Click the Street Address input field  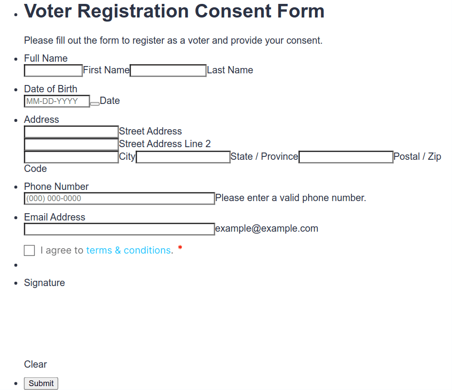(x=71, y=132)
